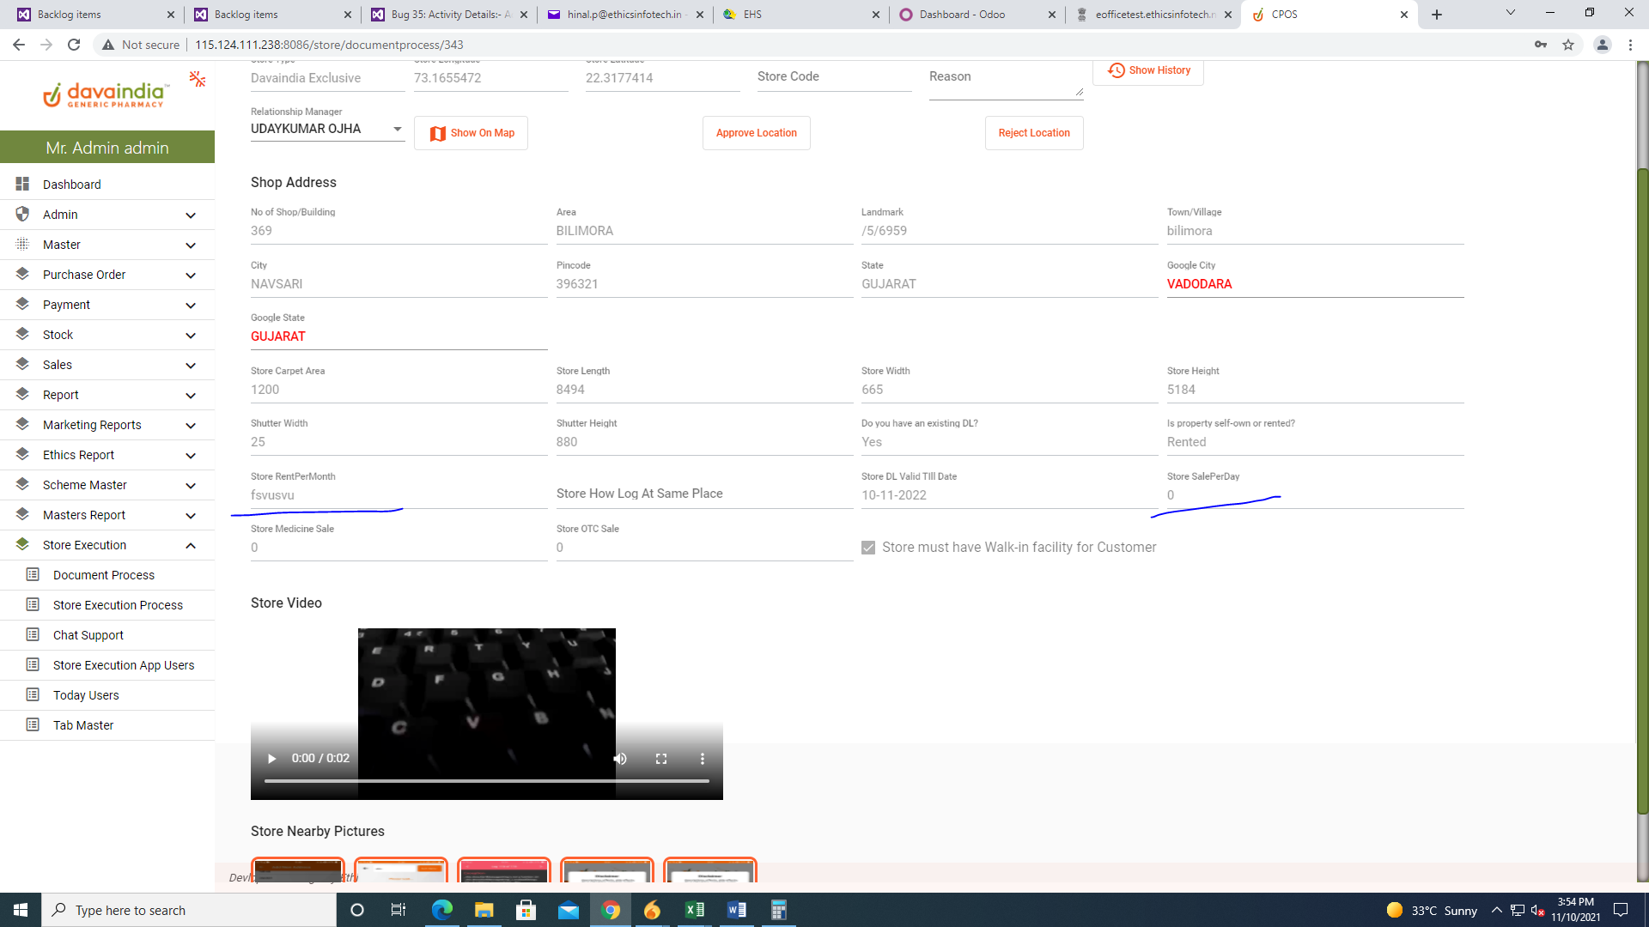The width and height of the screenshot is (1649, 927).
Task: Reload the page
Action: [74, 45]
